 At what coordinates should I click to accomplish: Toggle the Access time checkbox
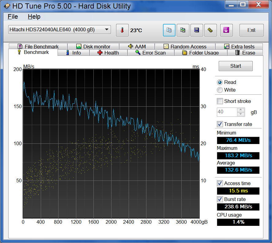click(220, 183)
